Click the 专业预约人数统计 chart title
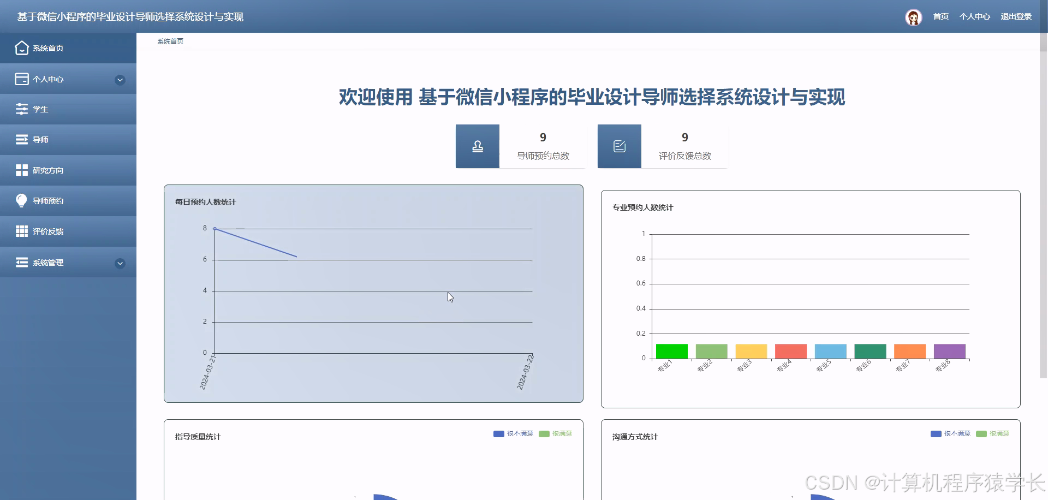This screenshot has height=500, width=1048. click(642, 207)
